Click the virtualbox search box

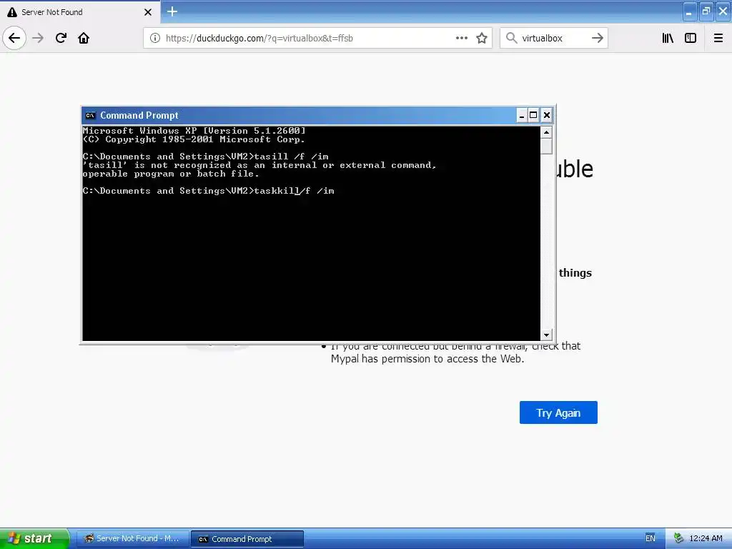point(553,39)
